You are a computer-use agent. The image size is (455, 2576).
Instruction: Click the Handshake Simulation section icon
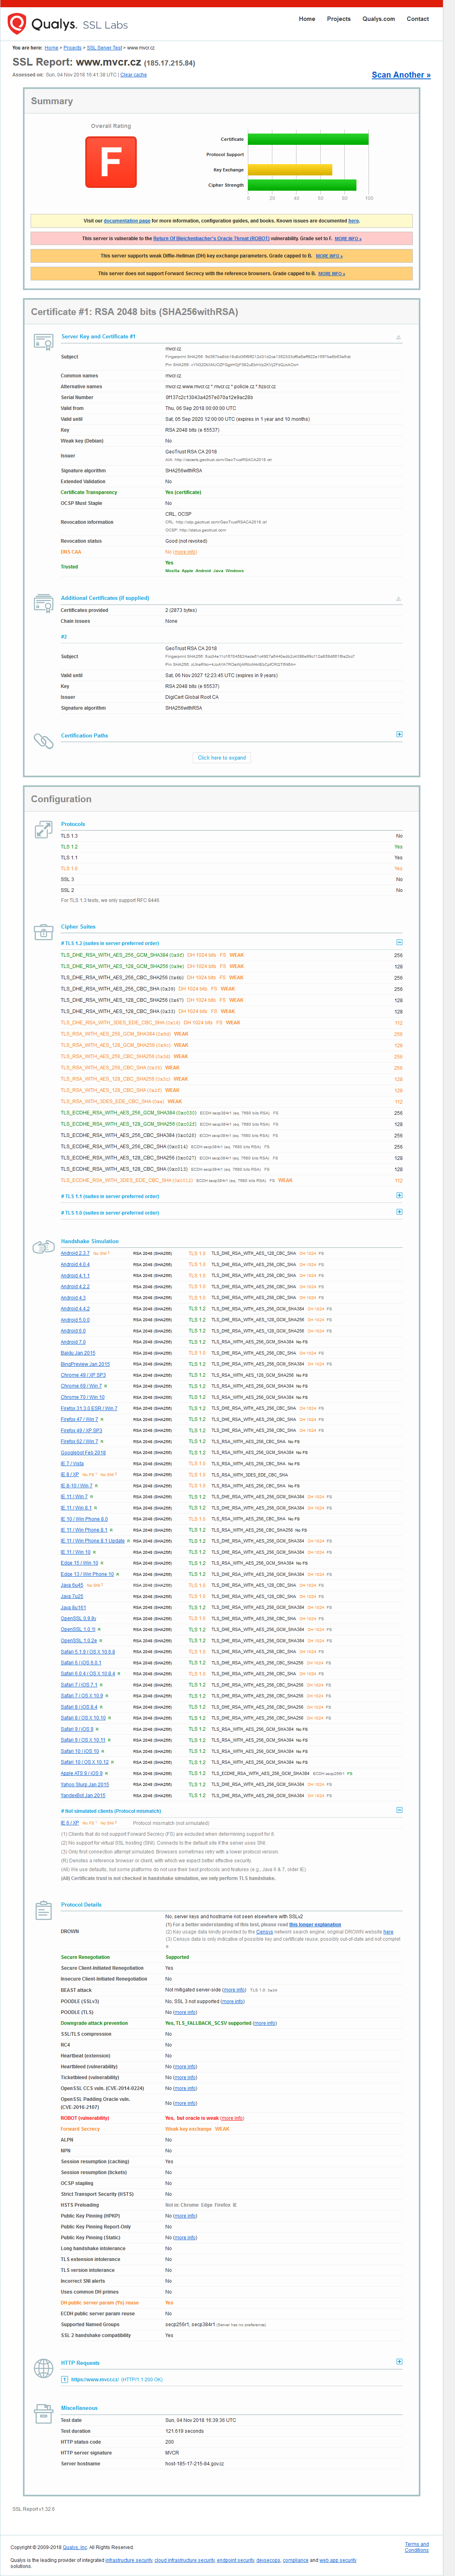43,1247
